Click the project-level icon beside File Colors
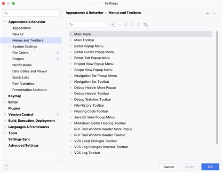Screen dimensions: 223x173 pyautogui.click(x=58, y=53)
